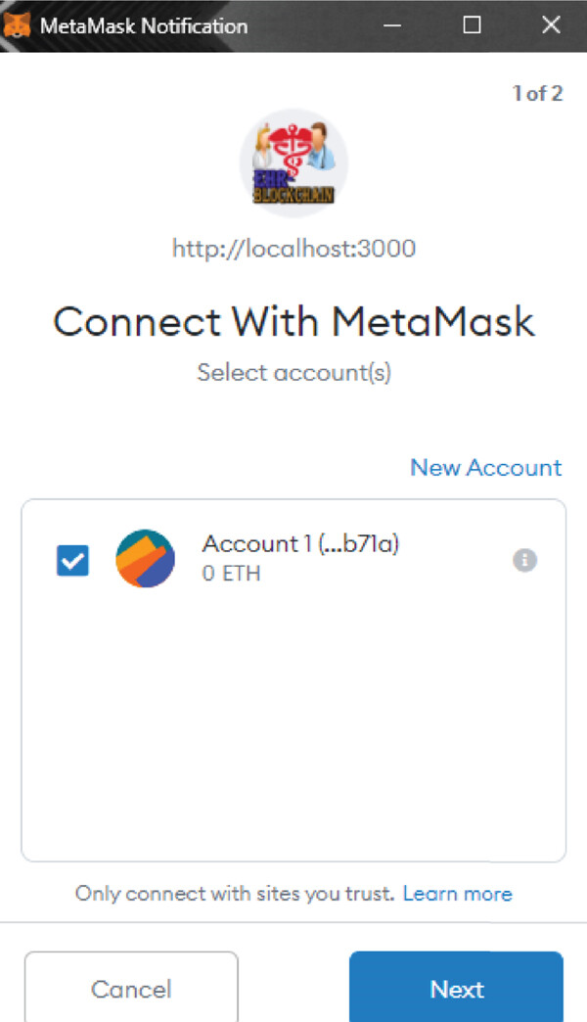Click the MetaMask fox icon in title bar

[17, 25]
